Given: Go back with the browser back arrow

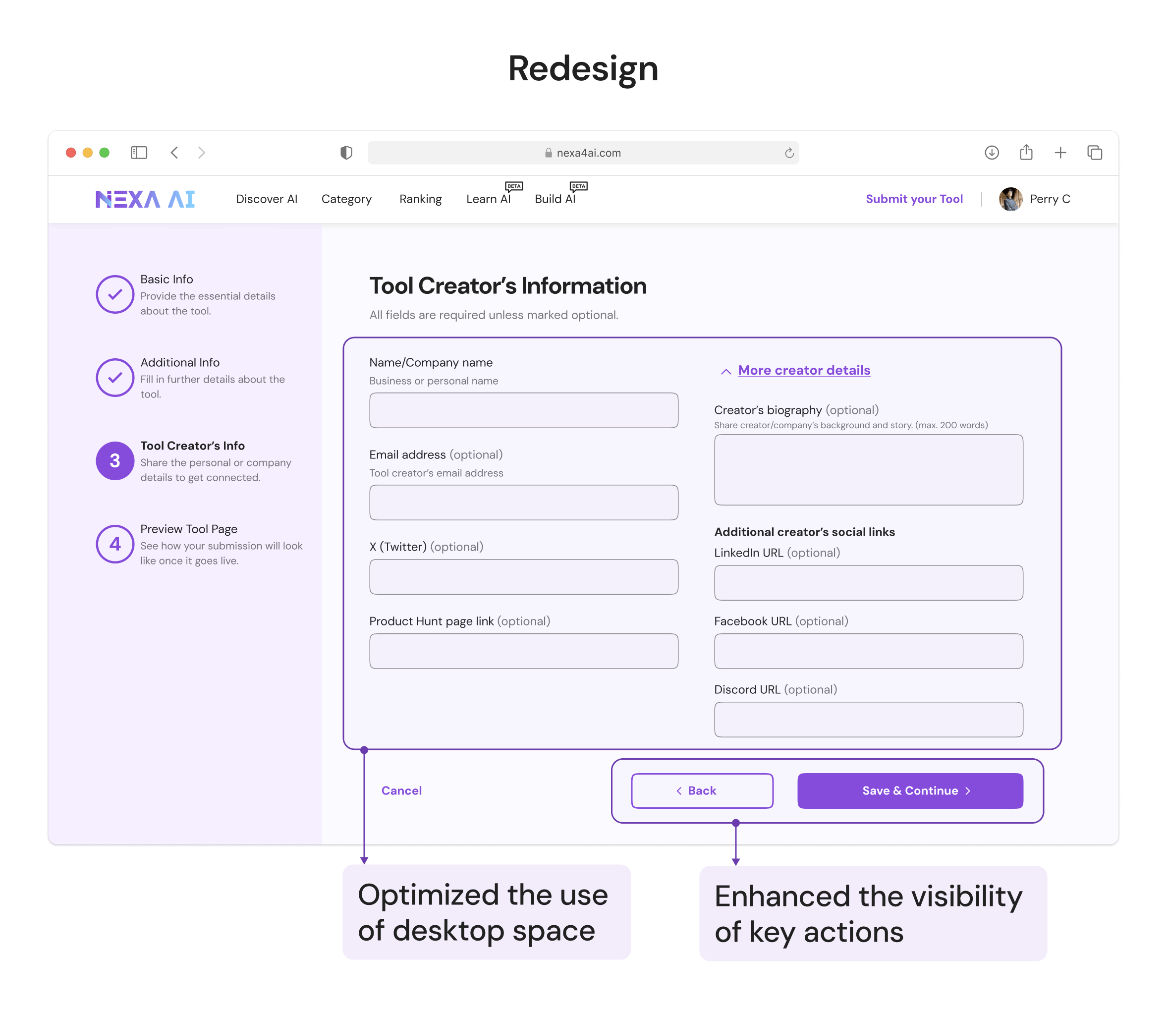Looking at the screenshot, I should (x=174, y=153).
